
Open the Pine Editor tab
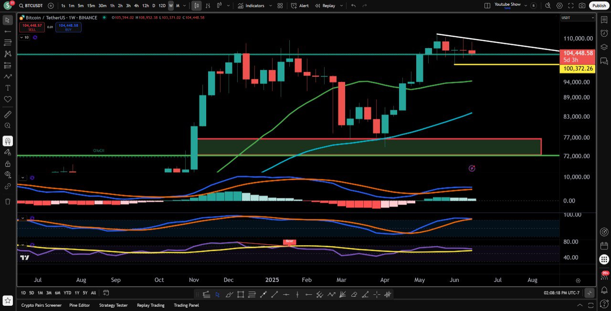pos(80,305)
